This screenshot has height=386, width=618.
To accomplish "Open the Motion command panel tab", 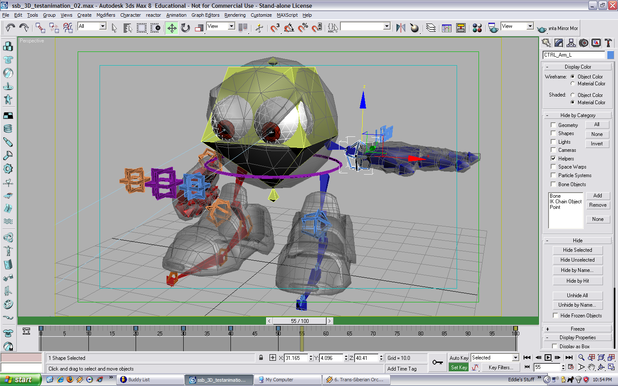I will (x=584, y=43).
